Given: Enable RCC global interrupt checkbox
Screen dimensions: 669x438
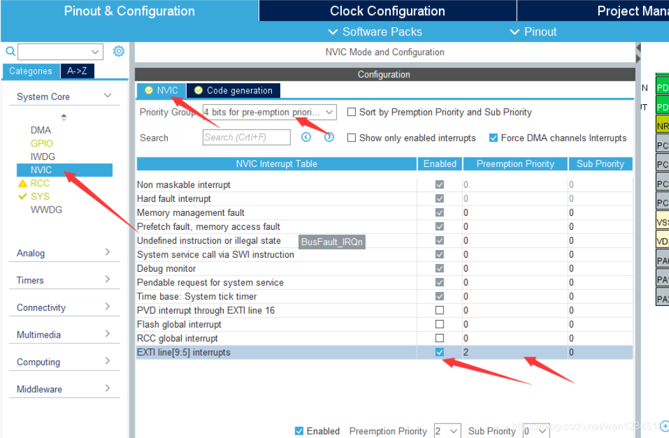Looking at the screenshot, I should tap(439, 338).
